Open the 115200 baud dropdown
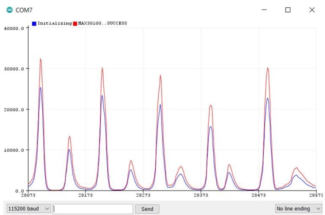Screen dimensions: 325x215 [29, 209]
